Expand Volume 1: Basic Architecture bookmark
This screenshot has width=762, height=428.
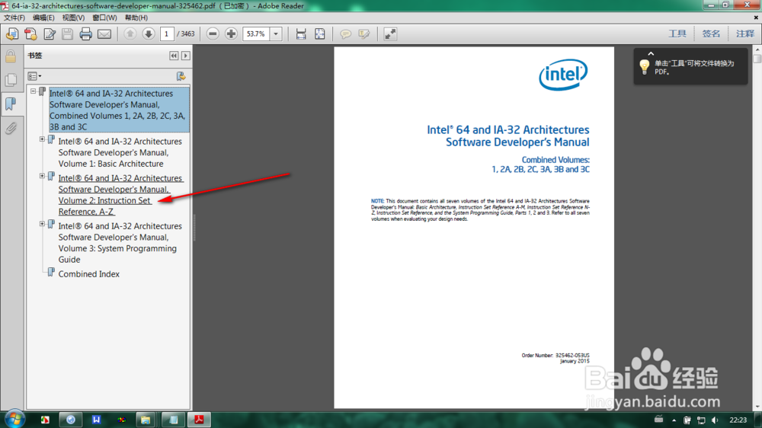pos(42,139)
